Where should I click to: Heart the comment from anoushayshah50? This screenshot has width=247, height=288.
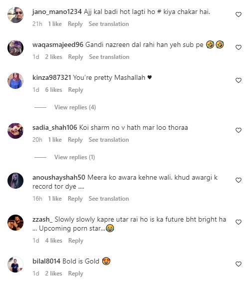tap(239, 180)
